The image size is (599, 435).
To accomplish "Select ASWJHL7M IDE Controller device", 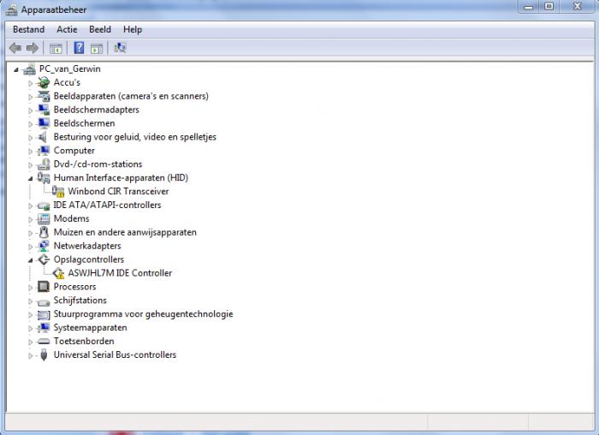I will (120, 273).
